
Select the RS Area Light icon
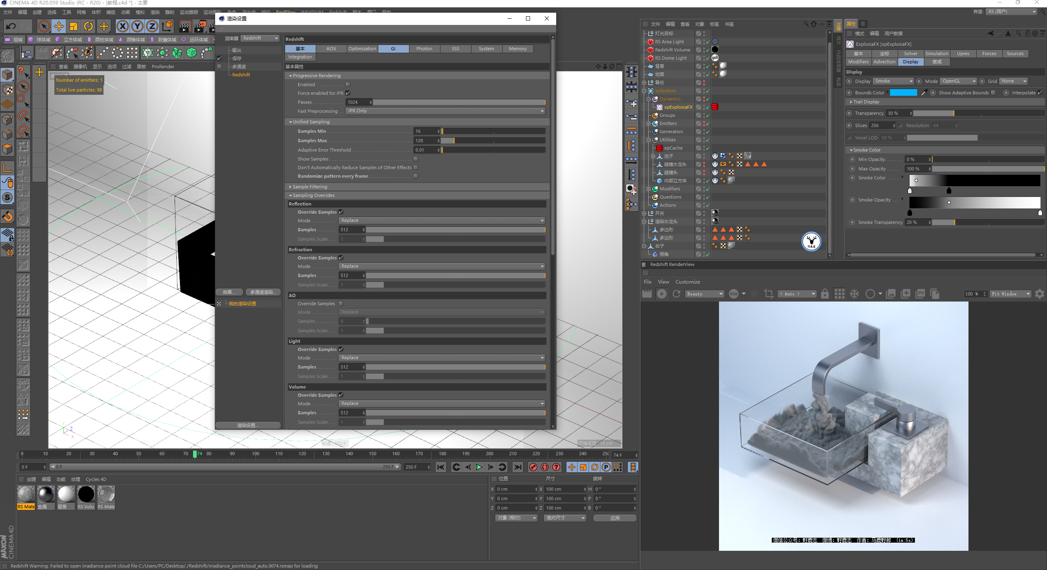(650, 41)
